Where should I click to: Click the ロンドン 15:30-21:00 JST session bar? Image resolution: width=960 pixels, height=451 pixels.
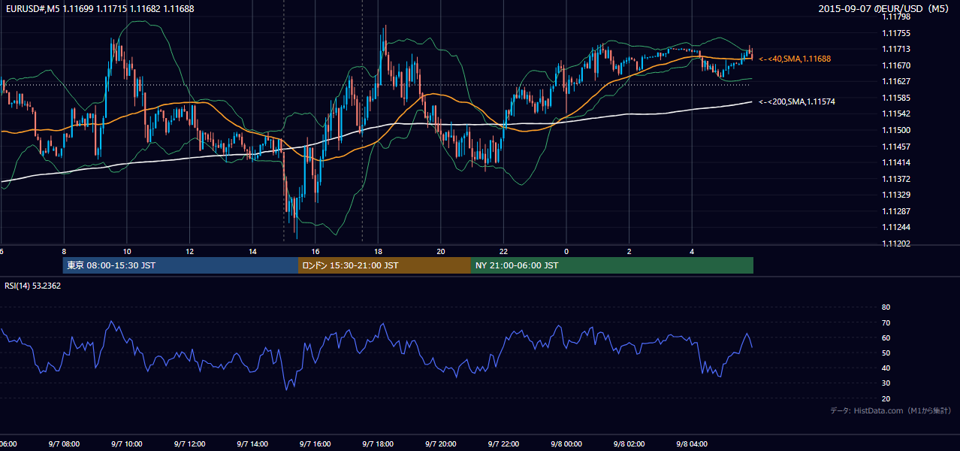385,265
